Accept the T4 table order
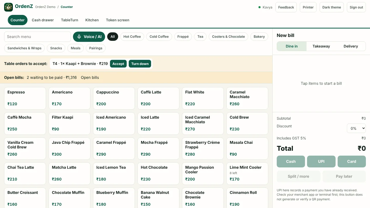 (118, 64)
